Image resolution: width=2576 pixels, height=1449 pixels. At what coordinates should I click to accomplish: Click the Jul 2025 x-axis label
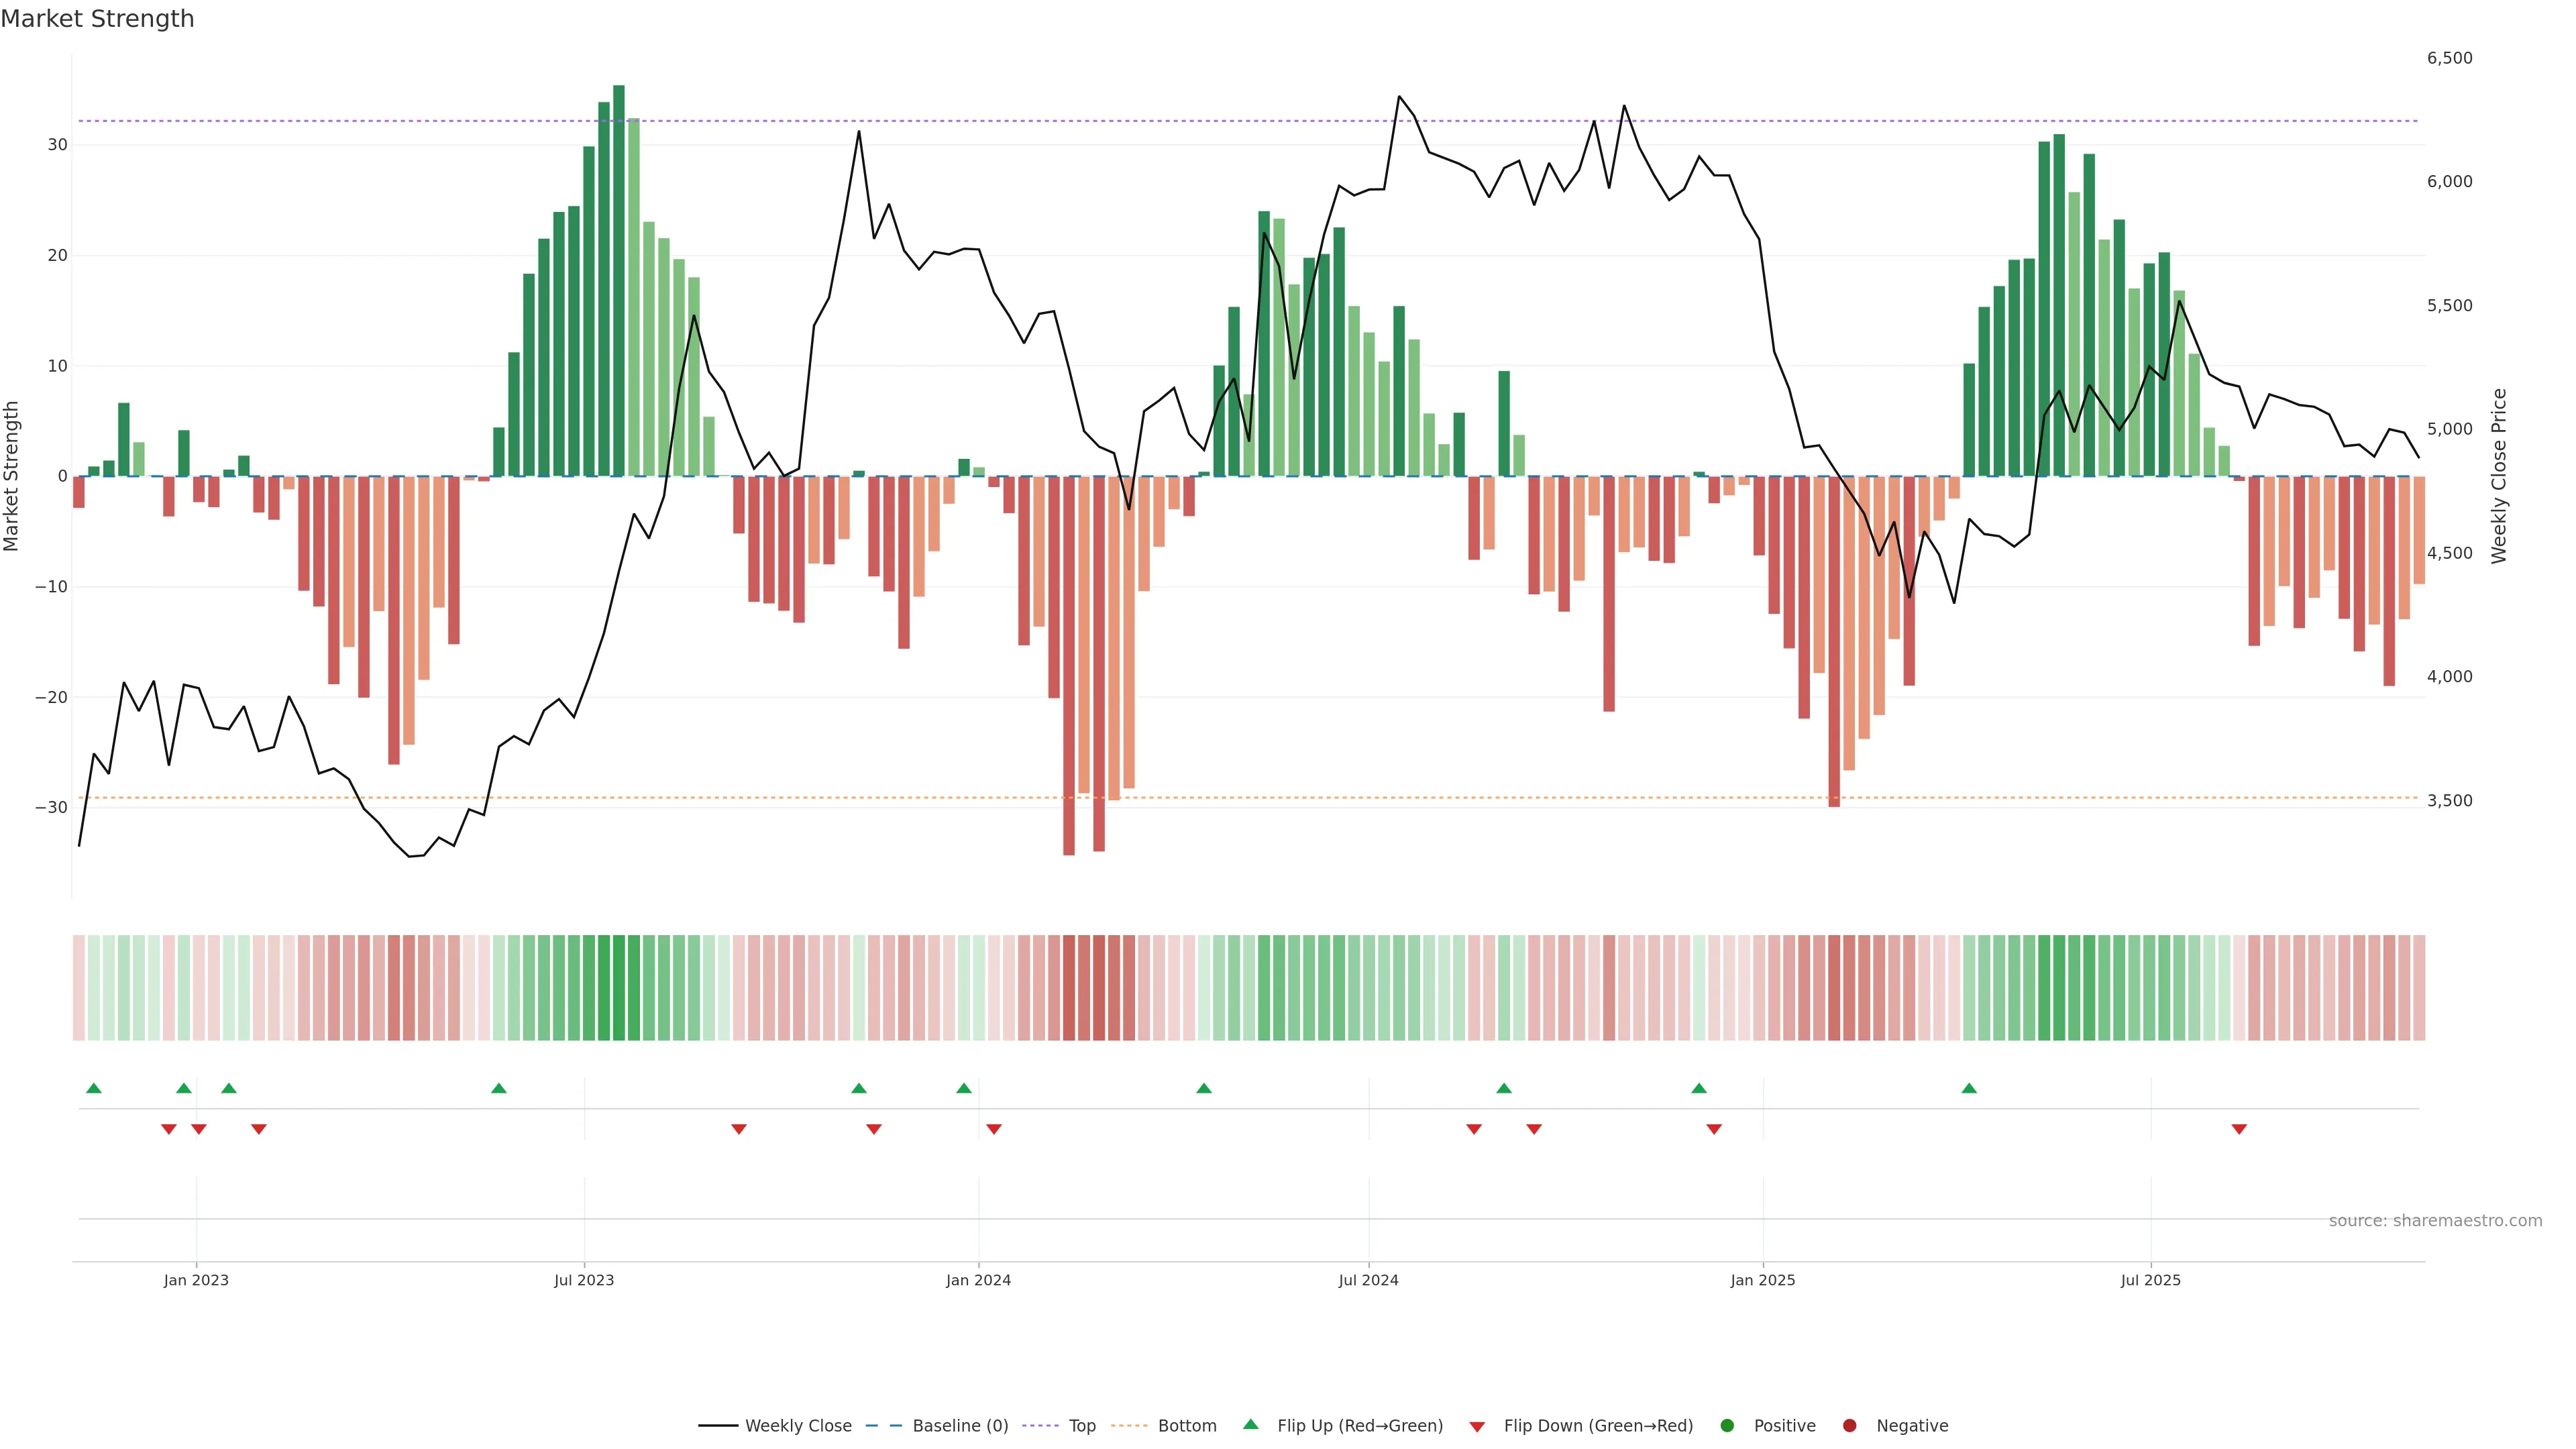(x=2150, y=1280)
